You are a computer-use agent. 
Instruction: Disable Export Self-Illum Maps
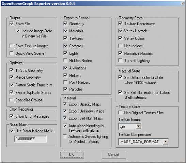[65, 118]
